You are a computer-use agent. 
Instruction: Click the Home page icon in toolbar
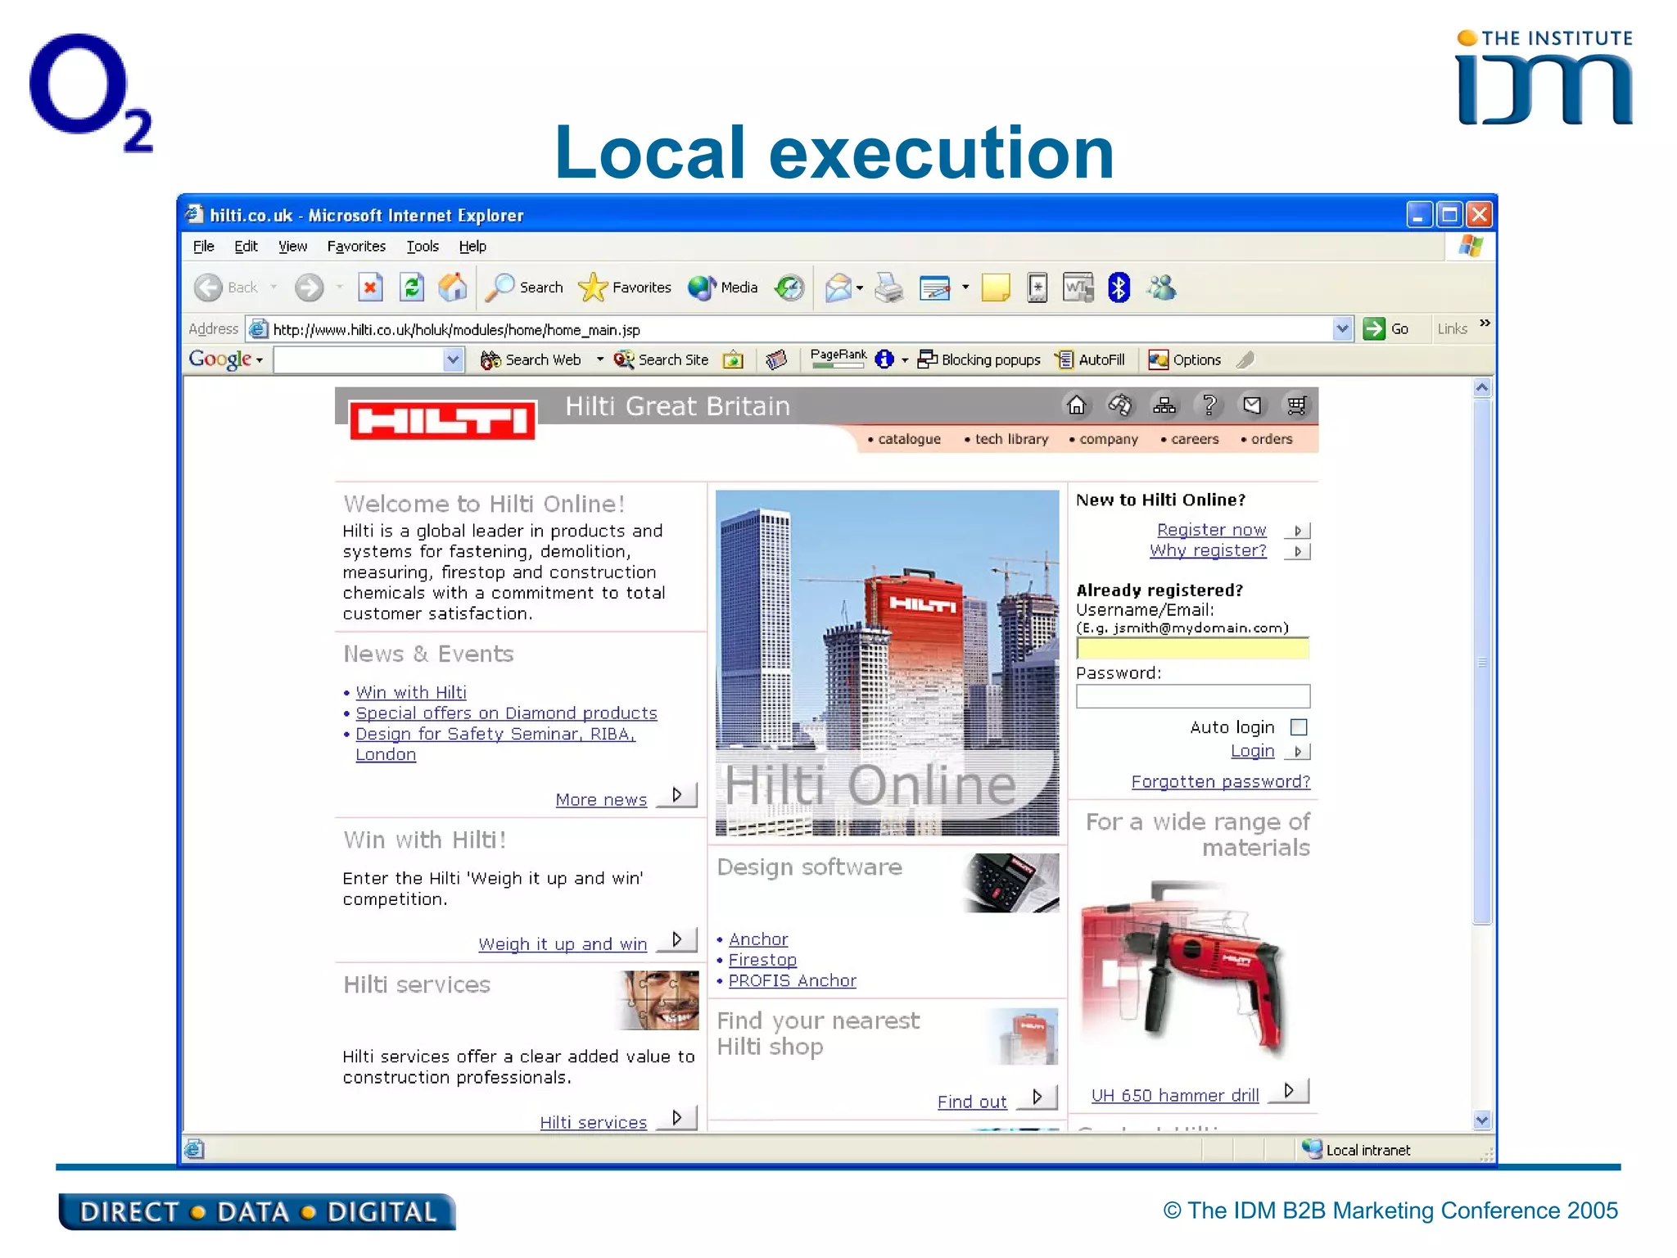[x=452, y=287]
